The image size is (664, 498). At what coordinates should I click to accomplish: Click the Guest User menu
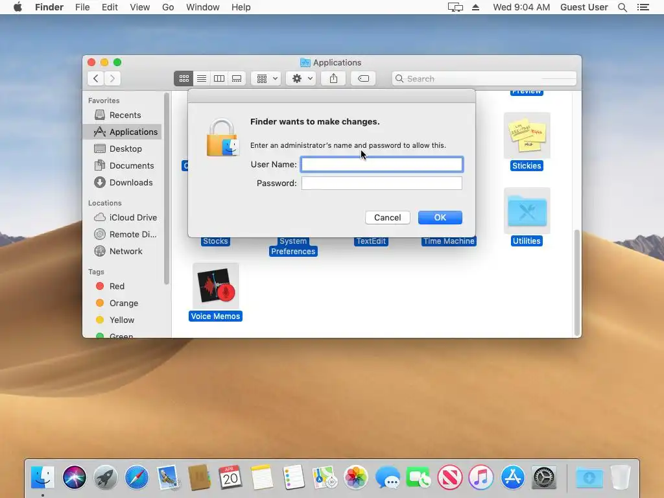584,7
